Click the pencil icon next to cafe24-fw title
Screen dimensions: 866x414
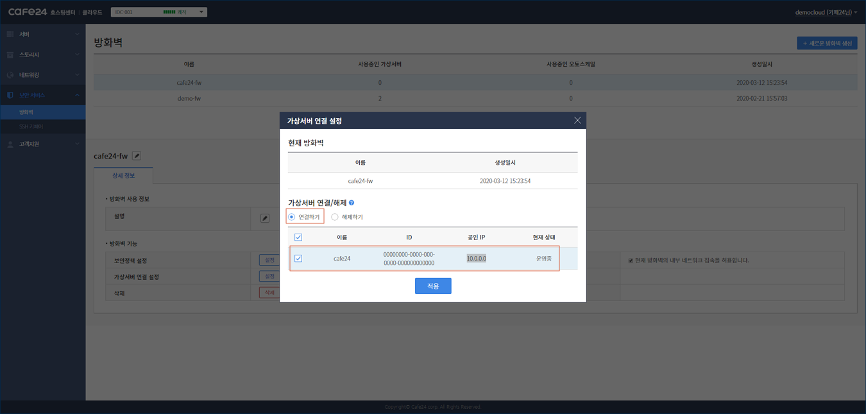click(x=137, y=156)
